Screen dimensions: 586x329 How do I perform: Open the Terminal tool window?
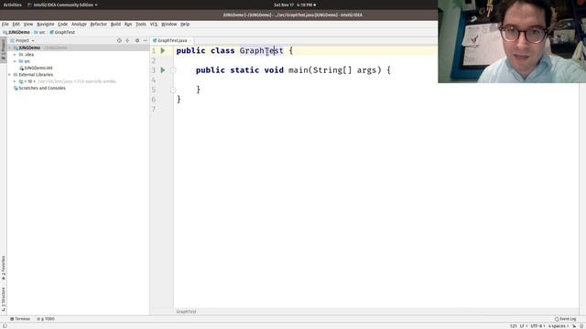tap(20, 319)
